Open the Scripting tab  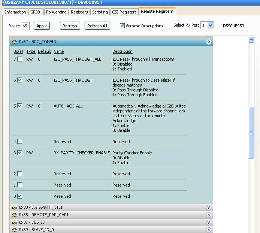coord(100,12)
